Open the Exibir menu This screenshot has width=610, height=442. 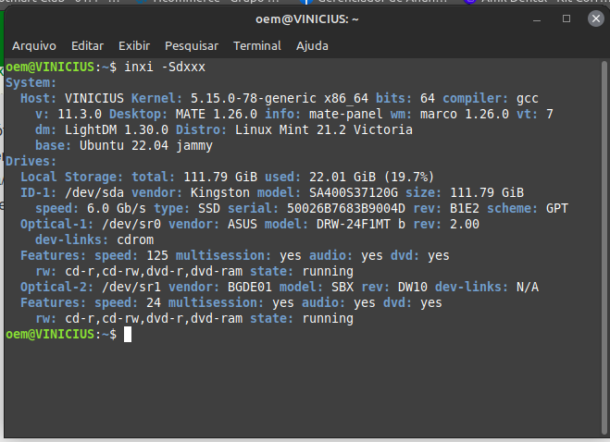[x=134, y=46]
